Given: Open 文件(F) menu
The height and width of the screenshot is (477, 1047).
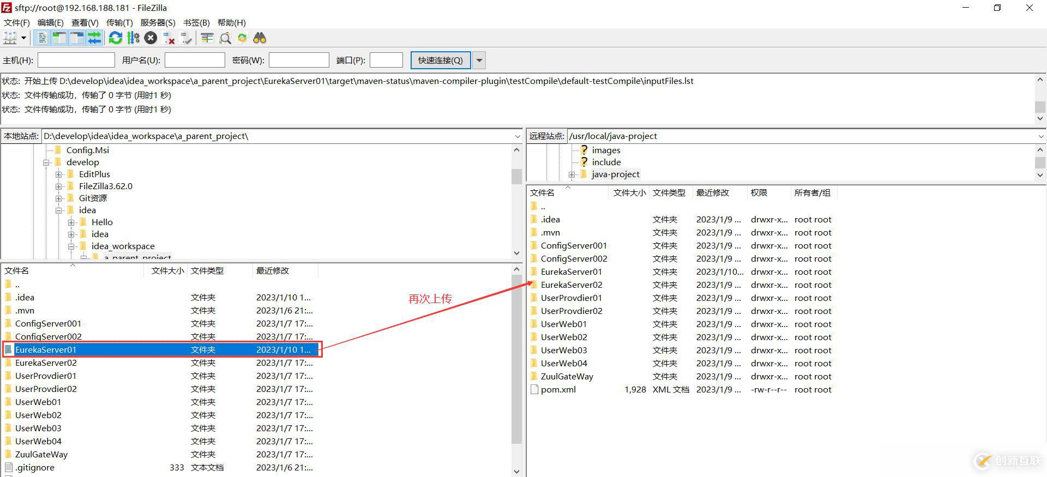Looking at the screenshot, I should [17, 22].
